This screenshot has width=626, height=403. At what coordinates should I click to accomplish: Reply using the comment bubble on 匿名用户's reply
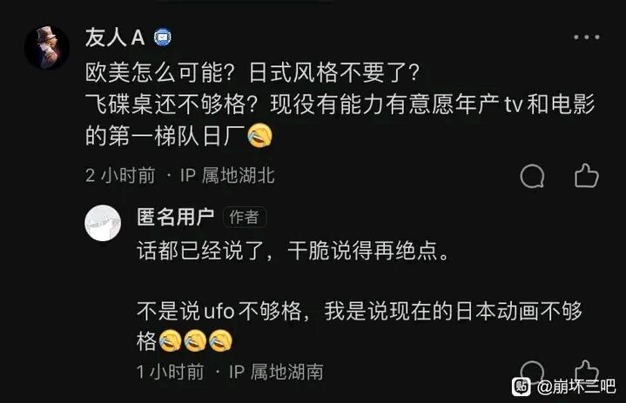click(x=532, y=372)
